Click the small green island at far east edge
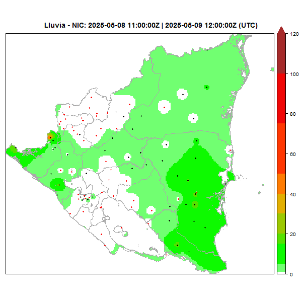Image resolution: width=302 pixels, height=302 pixels. click(272, 69)
